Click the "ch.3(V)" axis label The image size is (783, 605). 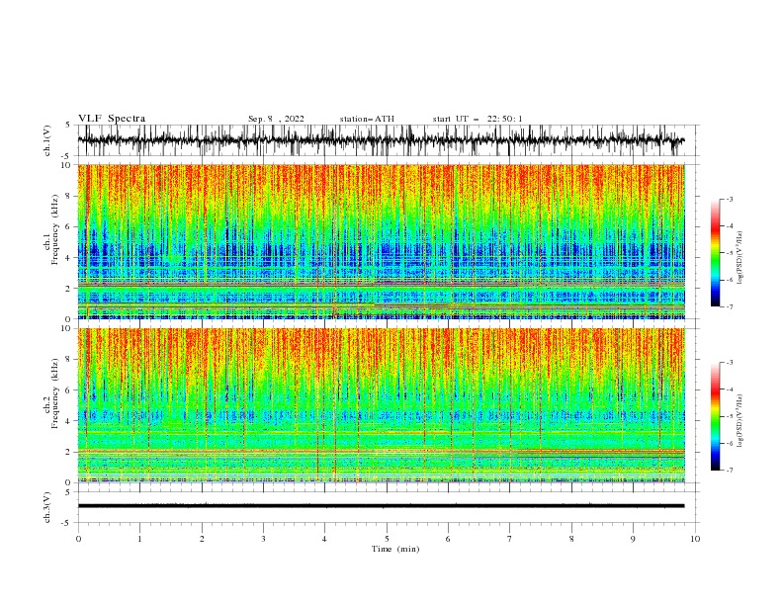point(47,507)
